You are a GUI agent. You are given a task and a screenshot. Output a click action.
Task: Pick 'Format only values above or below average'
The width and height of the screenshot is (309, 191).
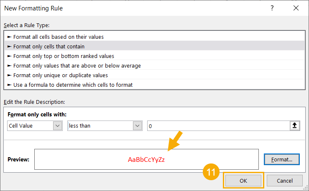tap(77, 65)
